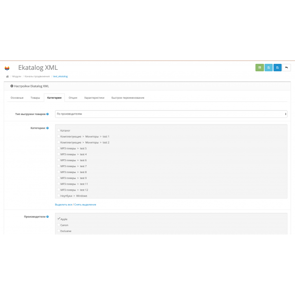Image resolution: width=295 pixels, height=295 pixels.
Task: Click the green generate feed button
Action: click(x=260, y=67)
